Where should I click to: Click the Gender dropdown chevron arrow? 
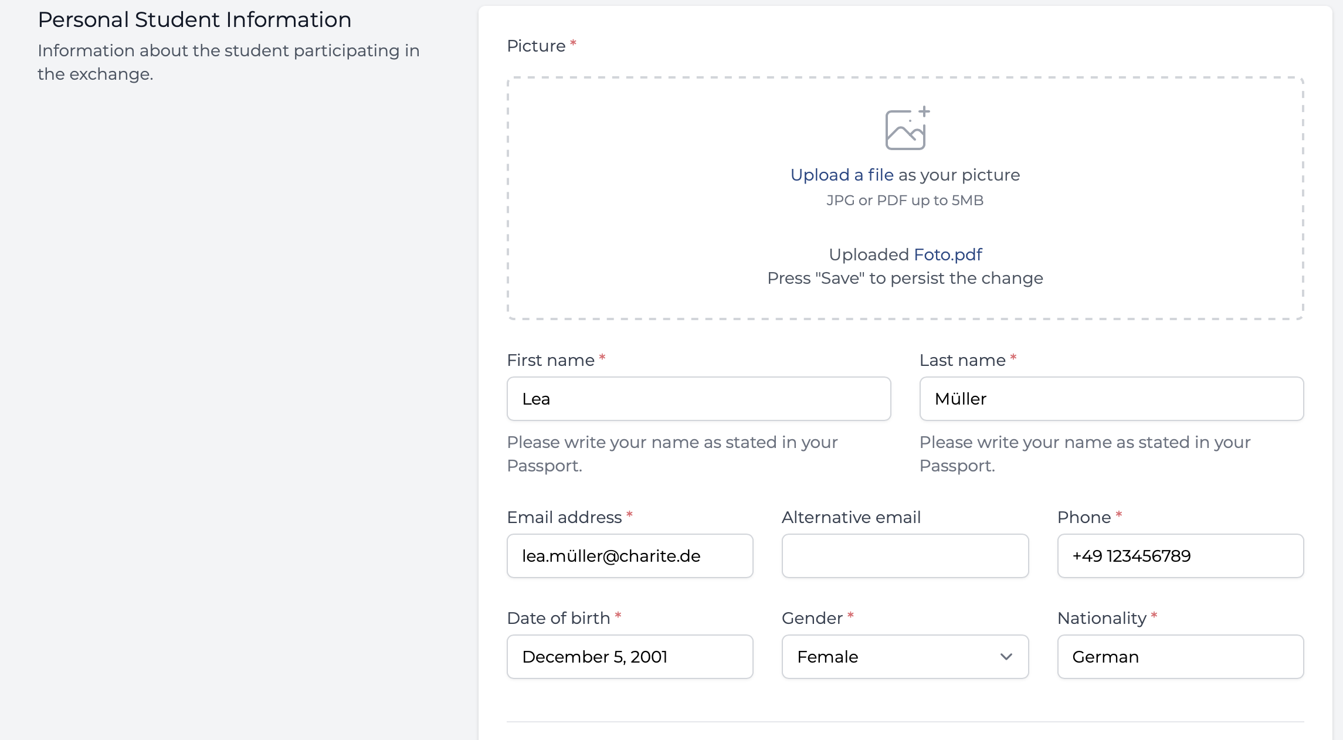pyautogui.click(x=1006, y=657)
